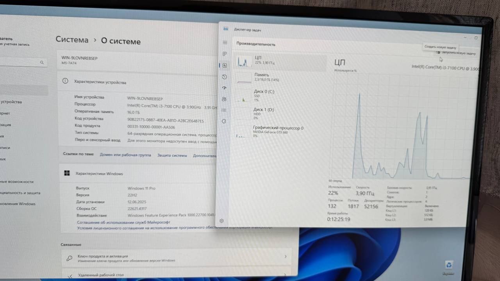Click the Удаленный рабочий стол row icon
This screenshot has height=281, width=500.
click(69, 276)
